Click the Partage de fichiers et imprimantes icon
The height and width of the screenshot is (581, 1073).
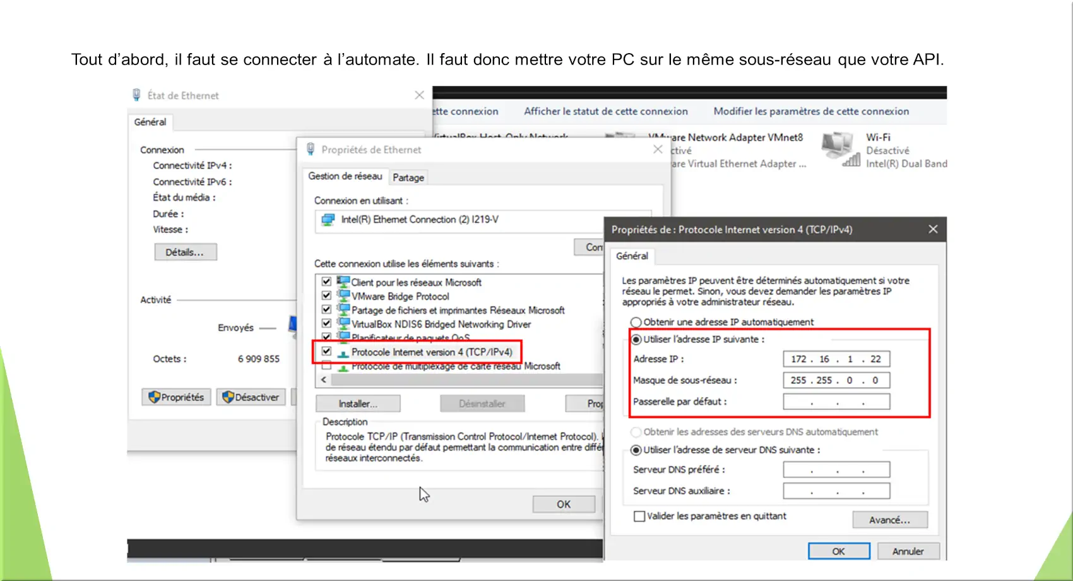(343, 309)
